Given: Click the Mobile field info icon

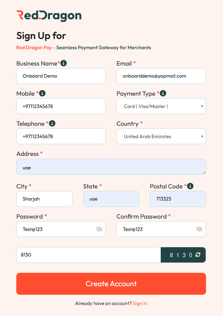Looking at the screenshot, I should point(42,93).
